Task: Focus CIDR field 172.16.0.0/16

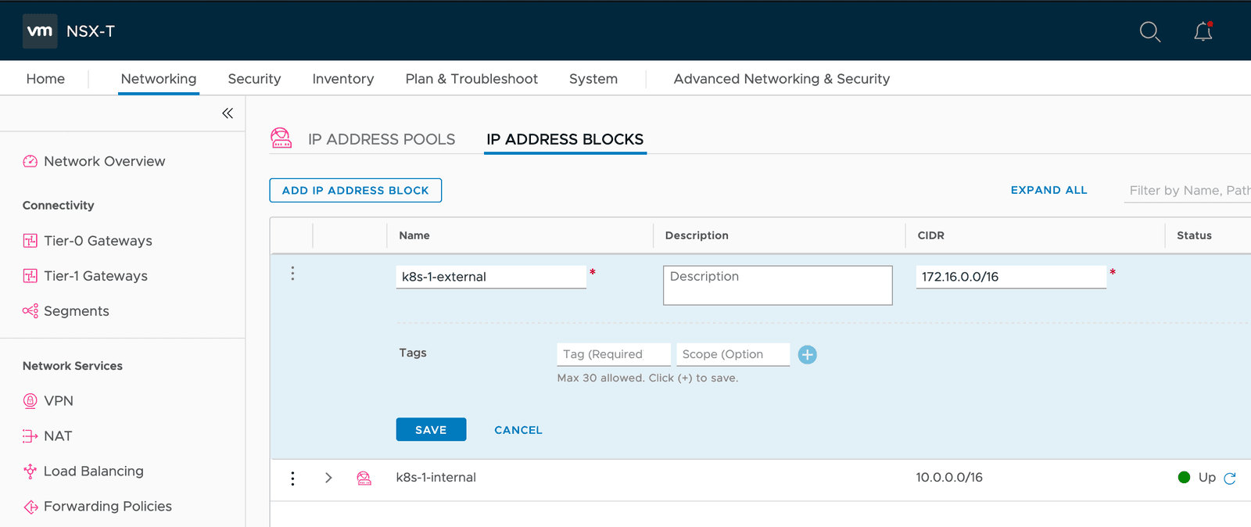Action: click(1011, 277)
